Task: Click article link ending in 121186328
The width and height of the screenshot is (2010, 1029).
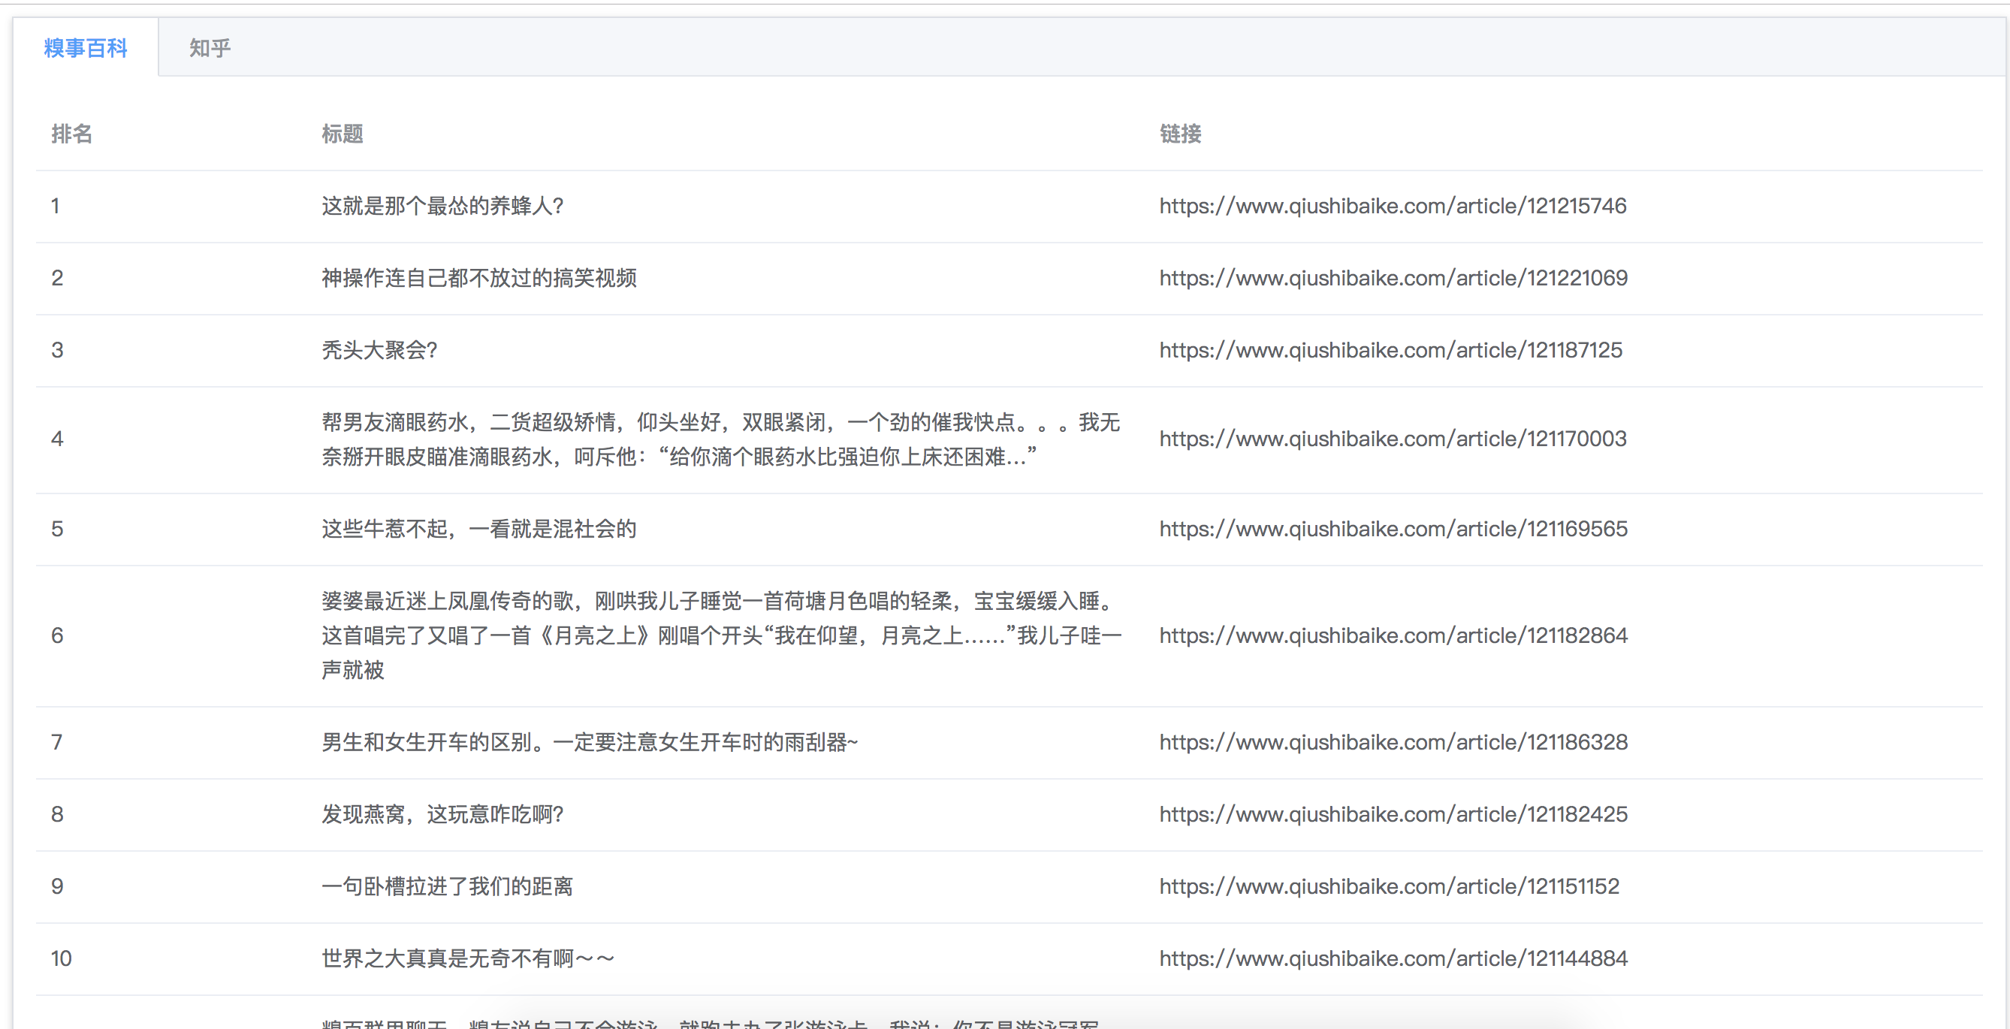Action: 1393,743
